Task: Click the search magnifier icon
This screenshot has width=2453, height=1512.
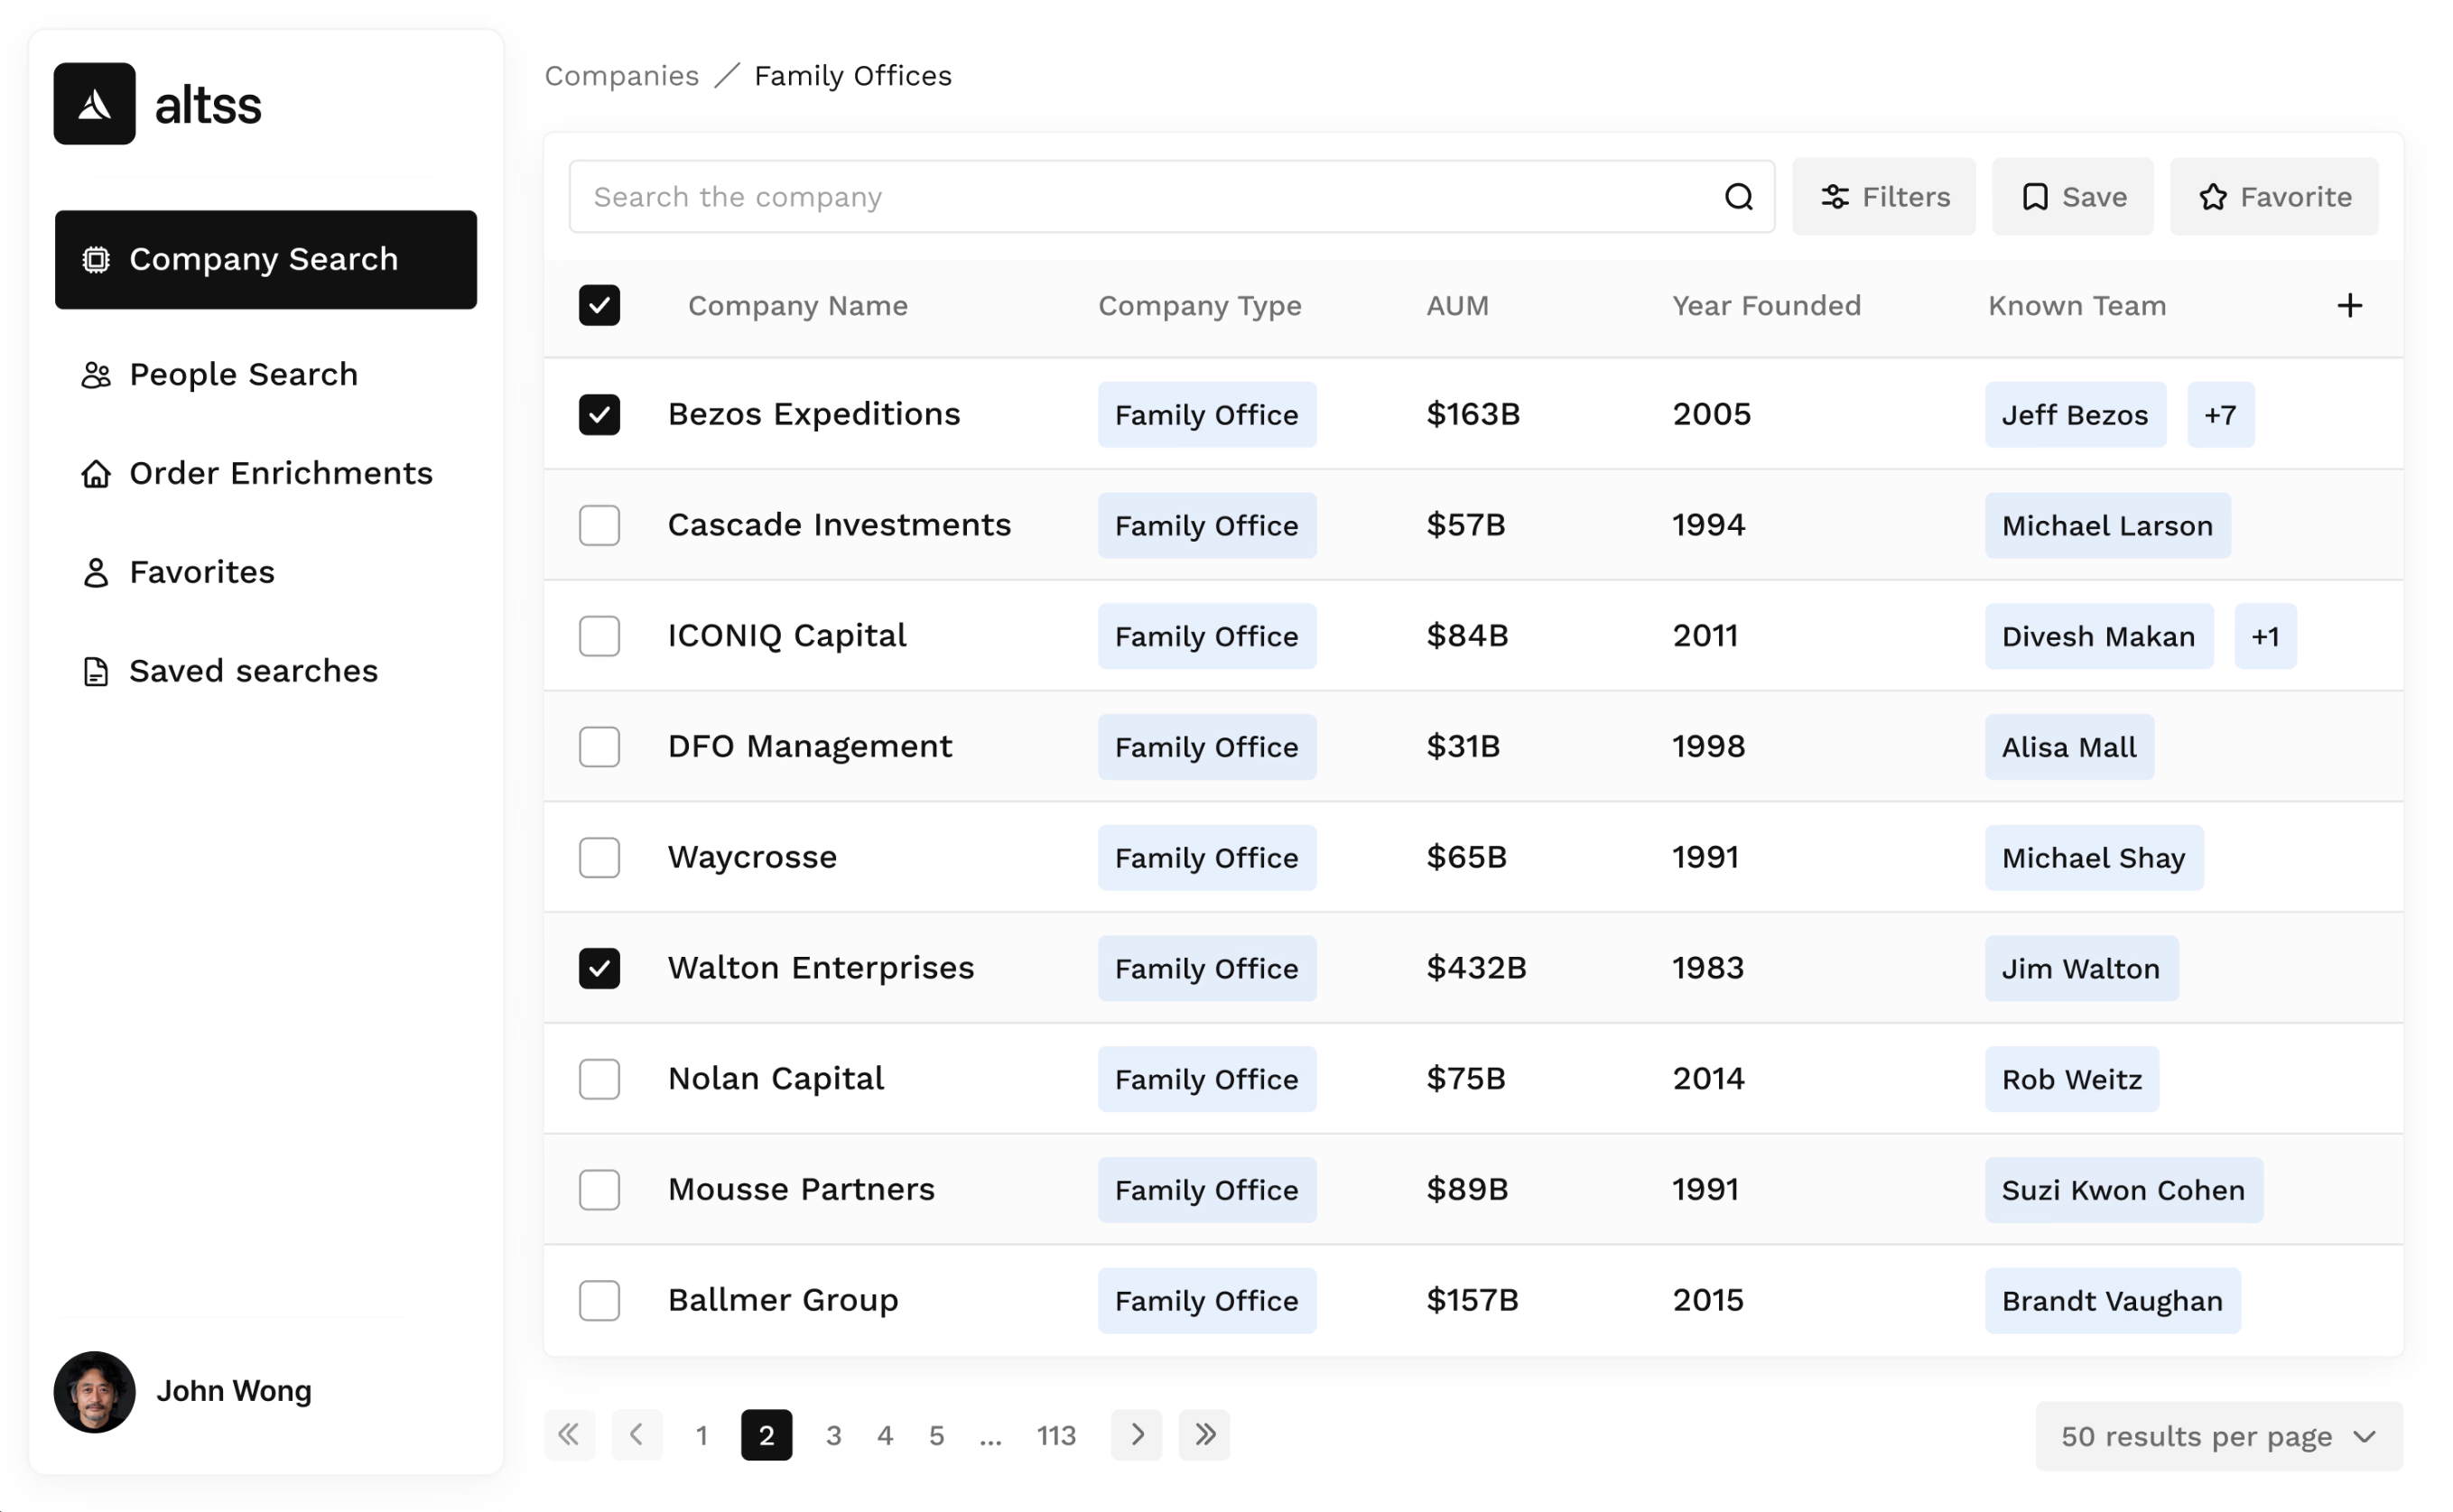Action: coord(1738,197)
